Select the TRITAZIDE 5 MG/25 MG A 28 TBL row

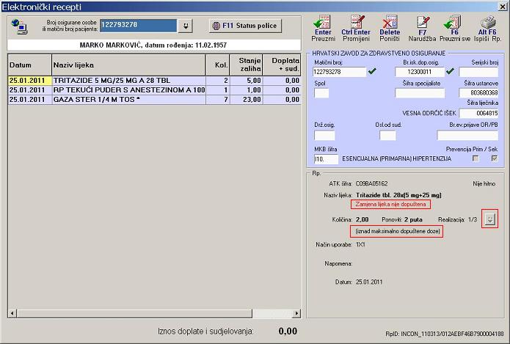(x=155, y=80)
